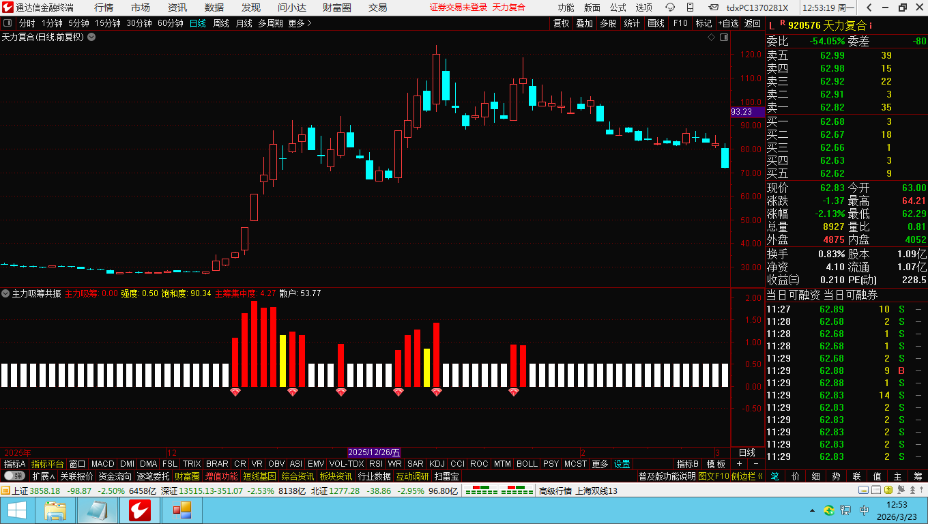Open the 资讯 menu
This screenshot has width=928, height=524.
[177, 8]
